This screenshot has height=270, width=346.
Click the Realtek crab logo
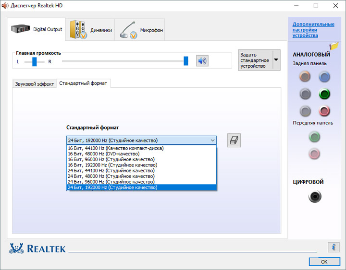[x=16, y=248]
